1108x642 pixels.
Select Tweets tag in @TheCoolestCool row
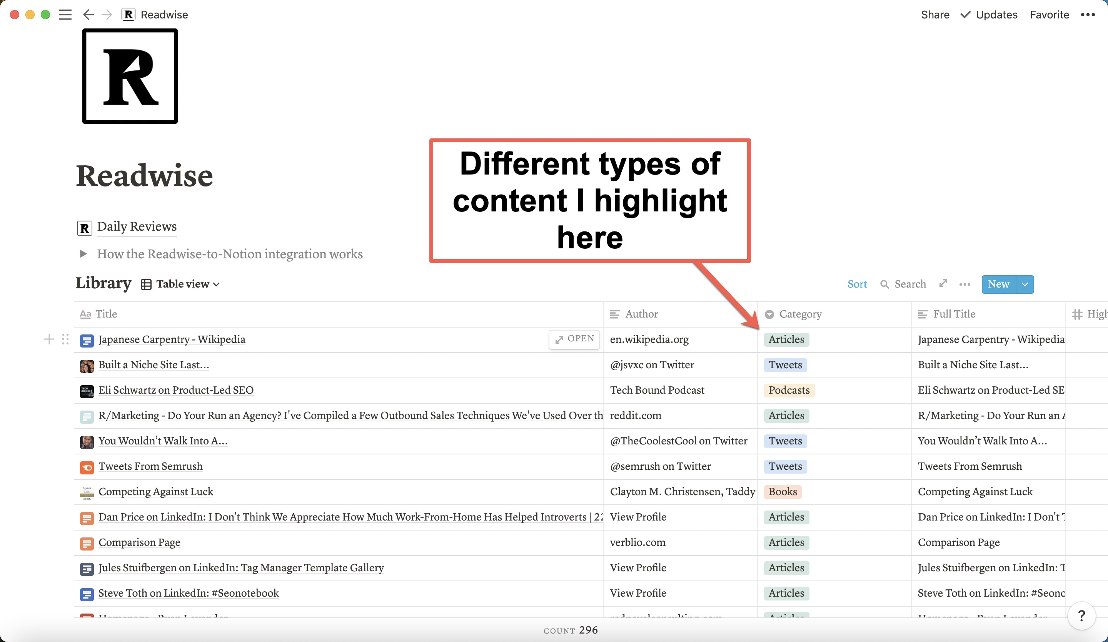tap(785, 441)
